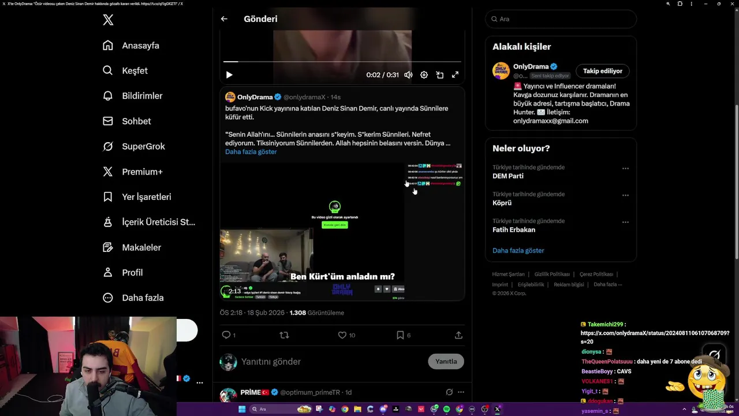
Task: Open browser three-dot menu
Action: [x=691, y=3]
